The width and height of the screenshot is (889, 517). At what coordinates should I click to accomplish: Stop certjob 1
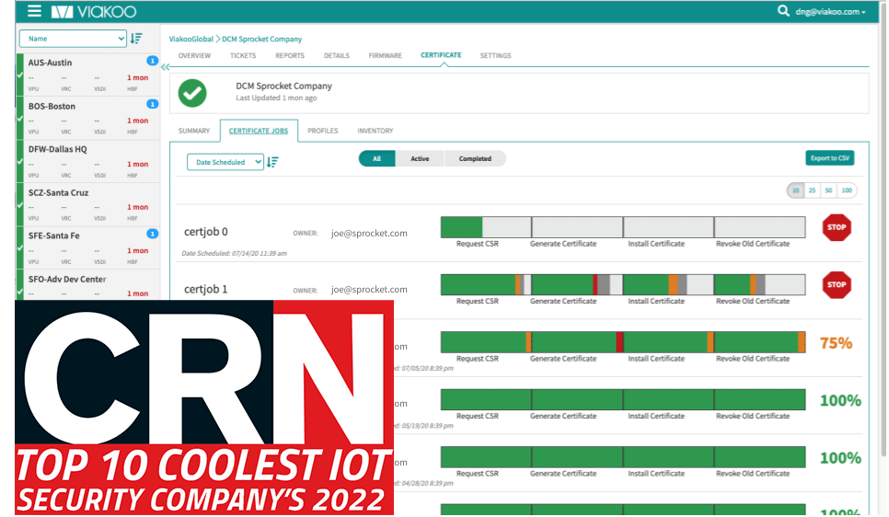pyautogui.click(x=837, y=284)
